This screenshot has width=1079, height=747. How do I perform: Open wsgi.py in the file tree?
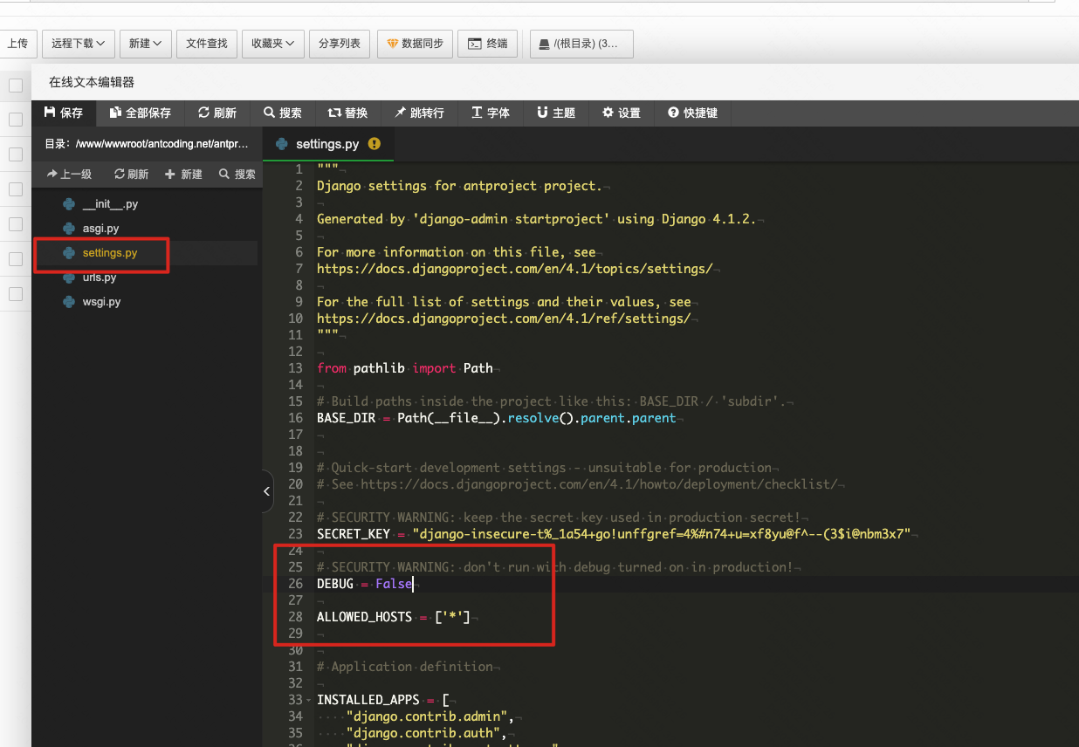click(x=101, y=302)
